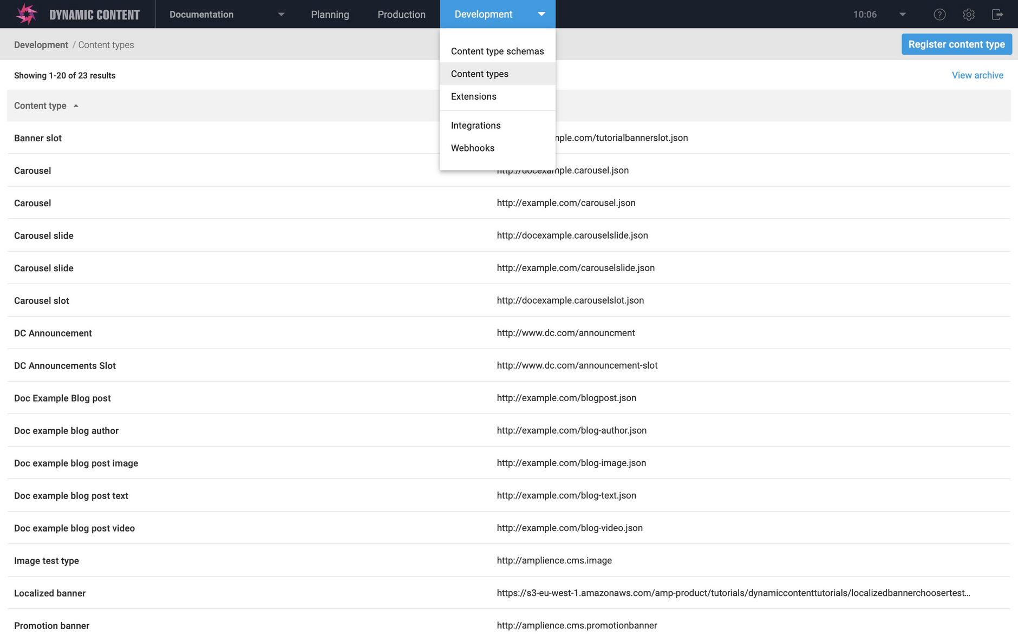This screenshot has height=636, width=1018.
Task: Switch to the Production section
Action: coord(401,14)
